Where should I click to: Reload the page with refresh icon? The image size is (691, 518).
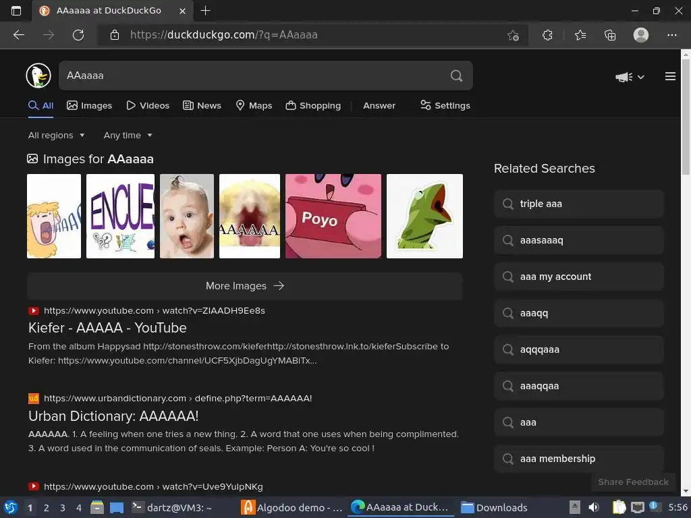click(78, 35)
